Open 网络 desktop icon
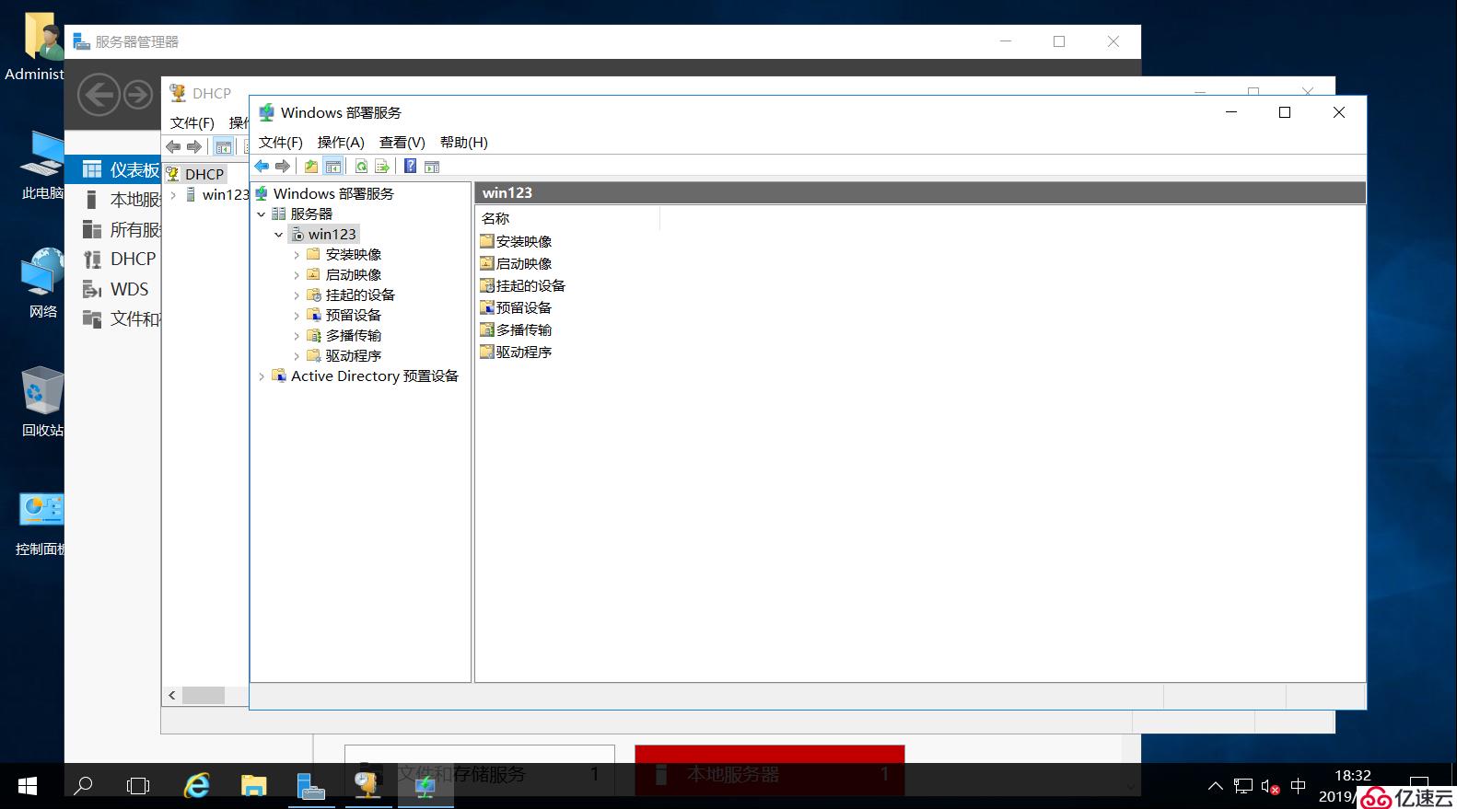Image resolution: width=1457 pixels, height=809 pixels. [x=42, y=283]
